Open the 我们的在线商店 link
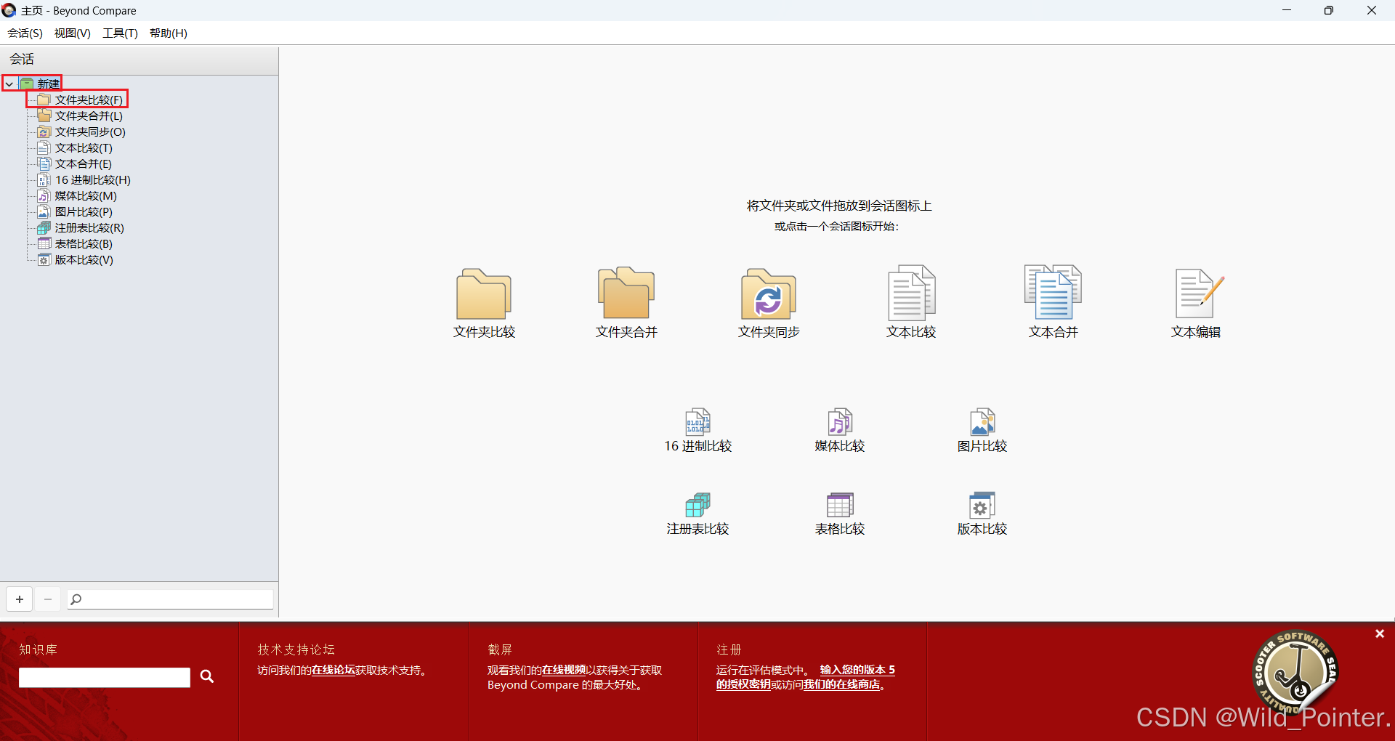 click(841, 684)
